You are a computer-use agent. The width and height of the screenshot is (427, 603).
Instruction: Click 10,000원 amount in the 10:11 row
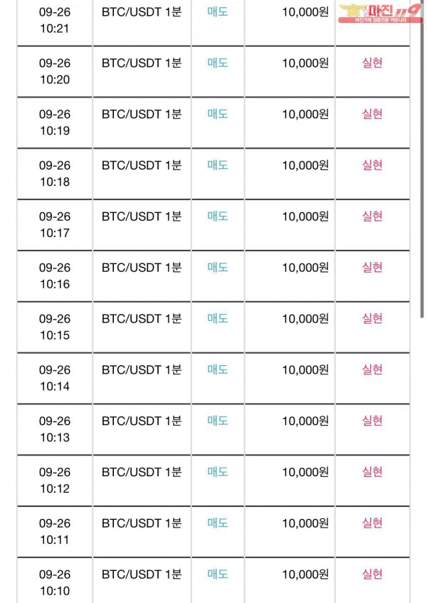305,523
